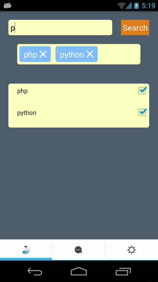Tap the battery charging status icon
The height and width of the screenshot is (282, 158).
[136, 6]
